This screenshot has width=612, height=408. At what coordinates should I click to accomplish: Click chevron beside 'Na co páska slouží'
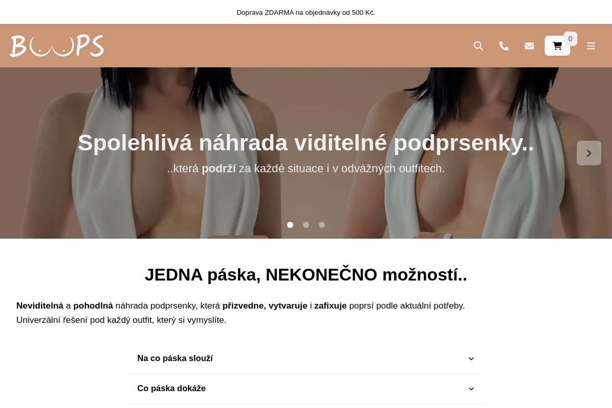point(471,359)
